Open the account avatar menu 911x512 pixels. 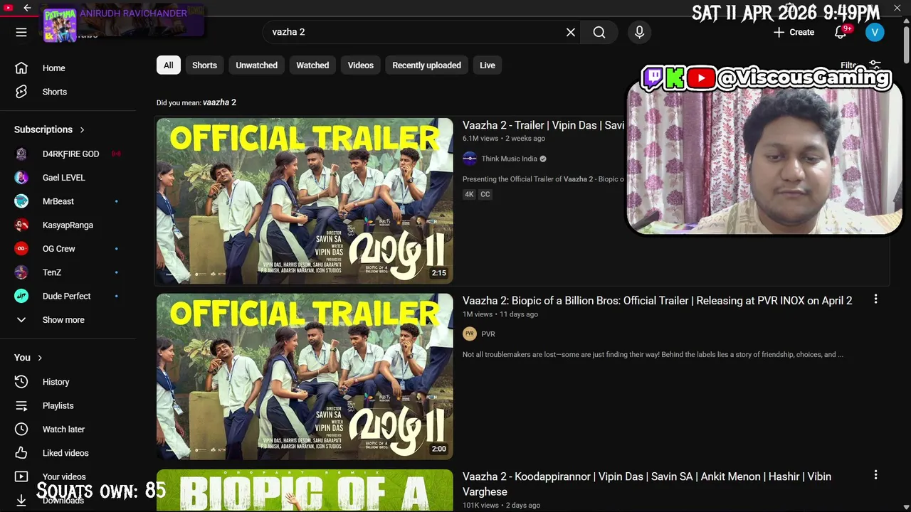click(875, 32)
